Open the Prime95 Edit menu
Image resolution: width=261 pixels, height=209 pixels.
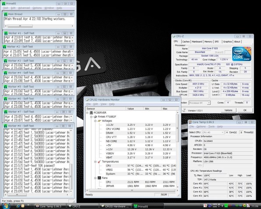tap(13, 8)
